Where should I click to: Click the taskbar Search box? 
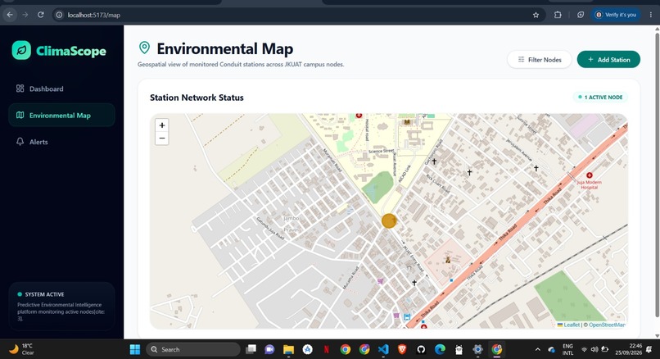(193, 349)
